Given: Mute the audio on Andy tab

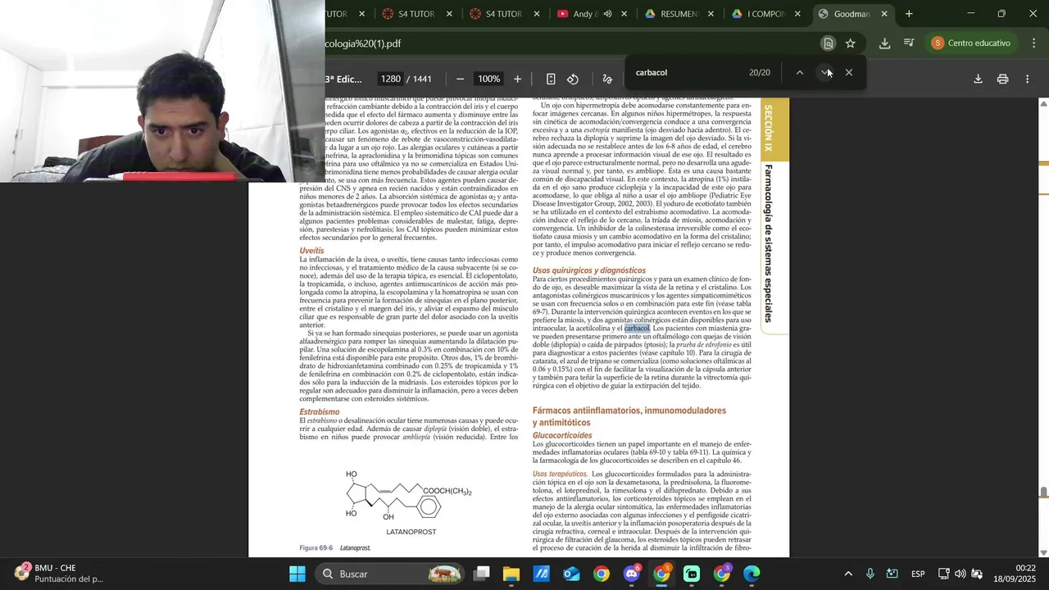Looking at the screenshot, I should click(x=607, y=14).
